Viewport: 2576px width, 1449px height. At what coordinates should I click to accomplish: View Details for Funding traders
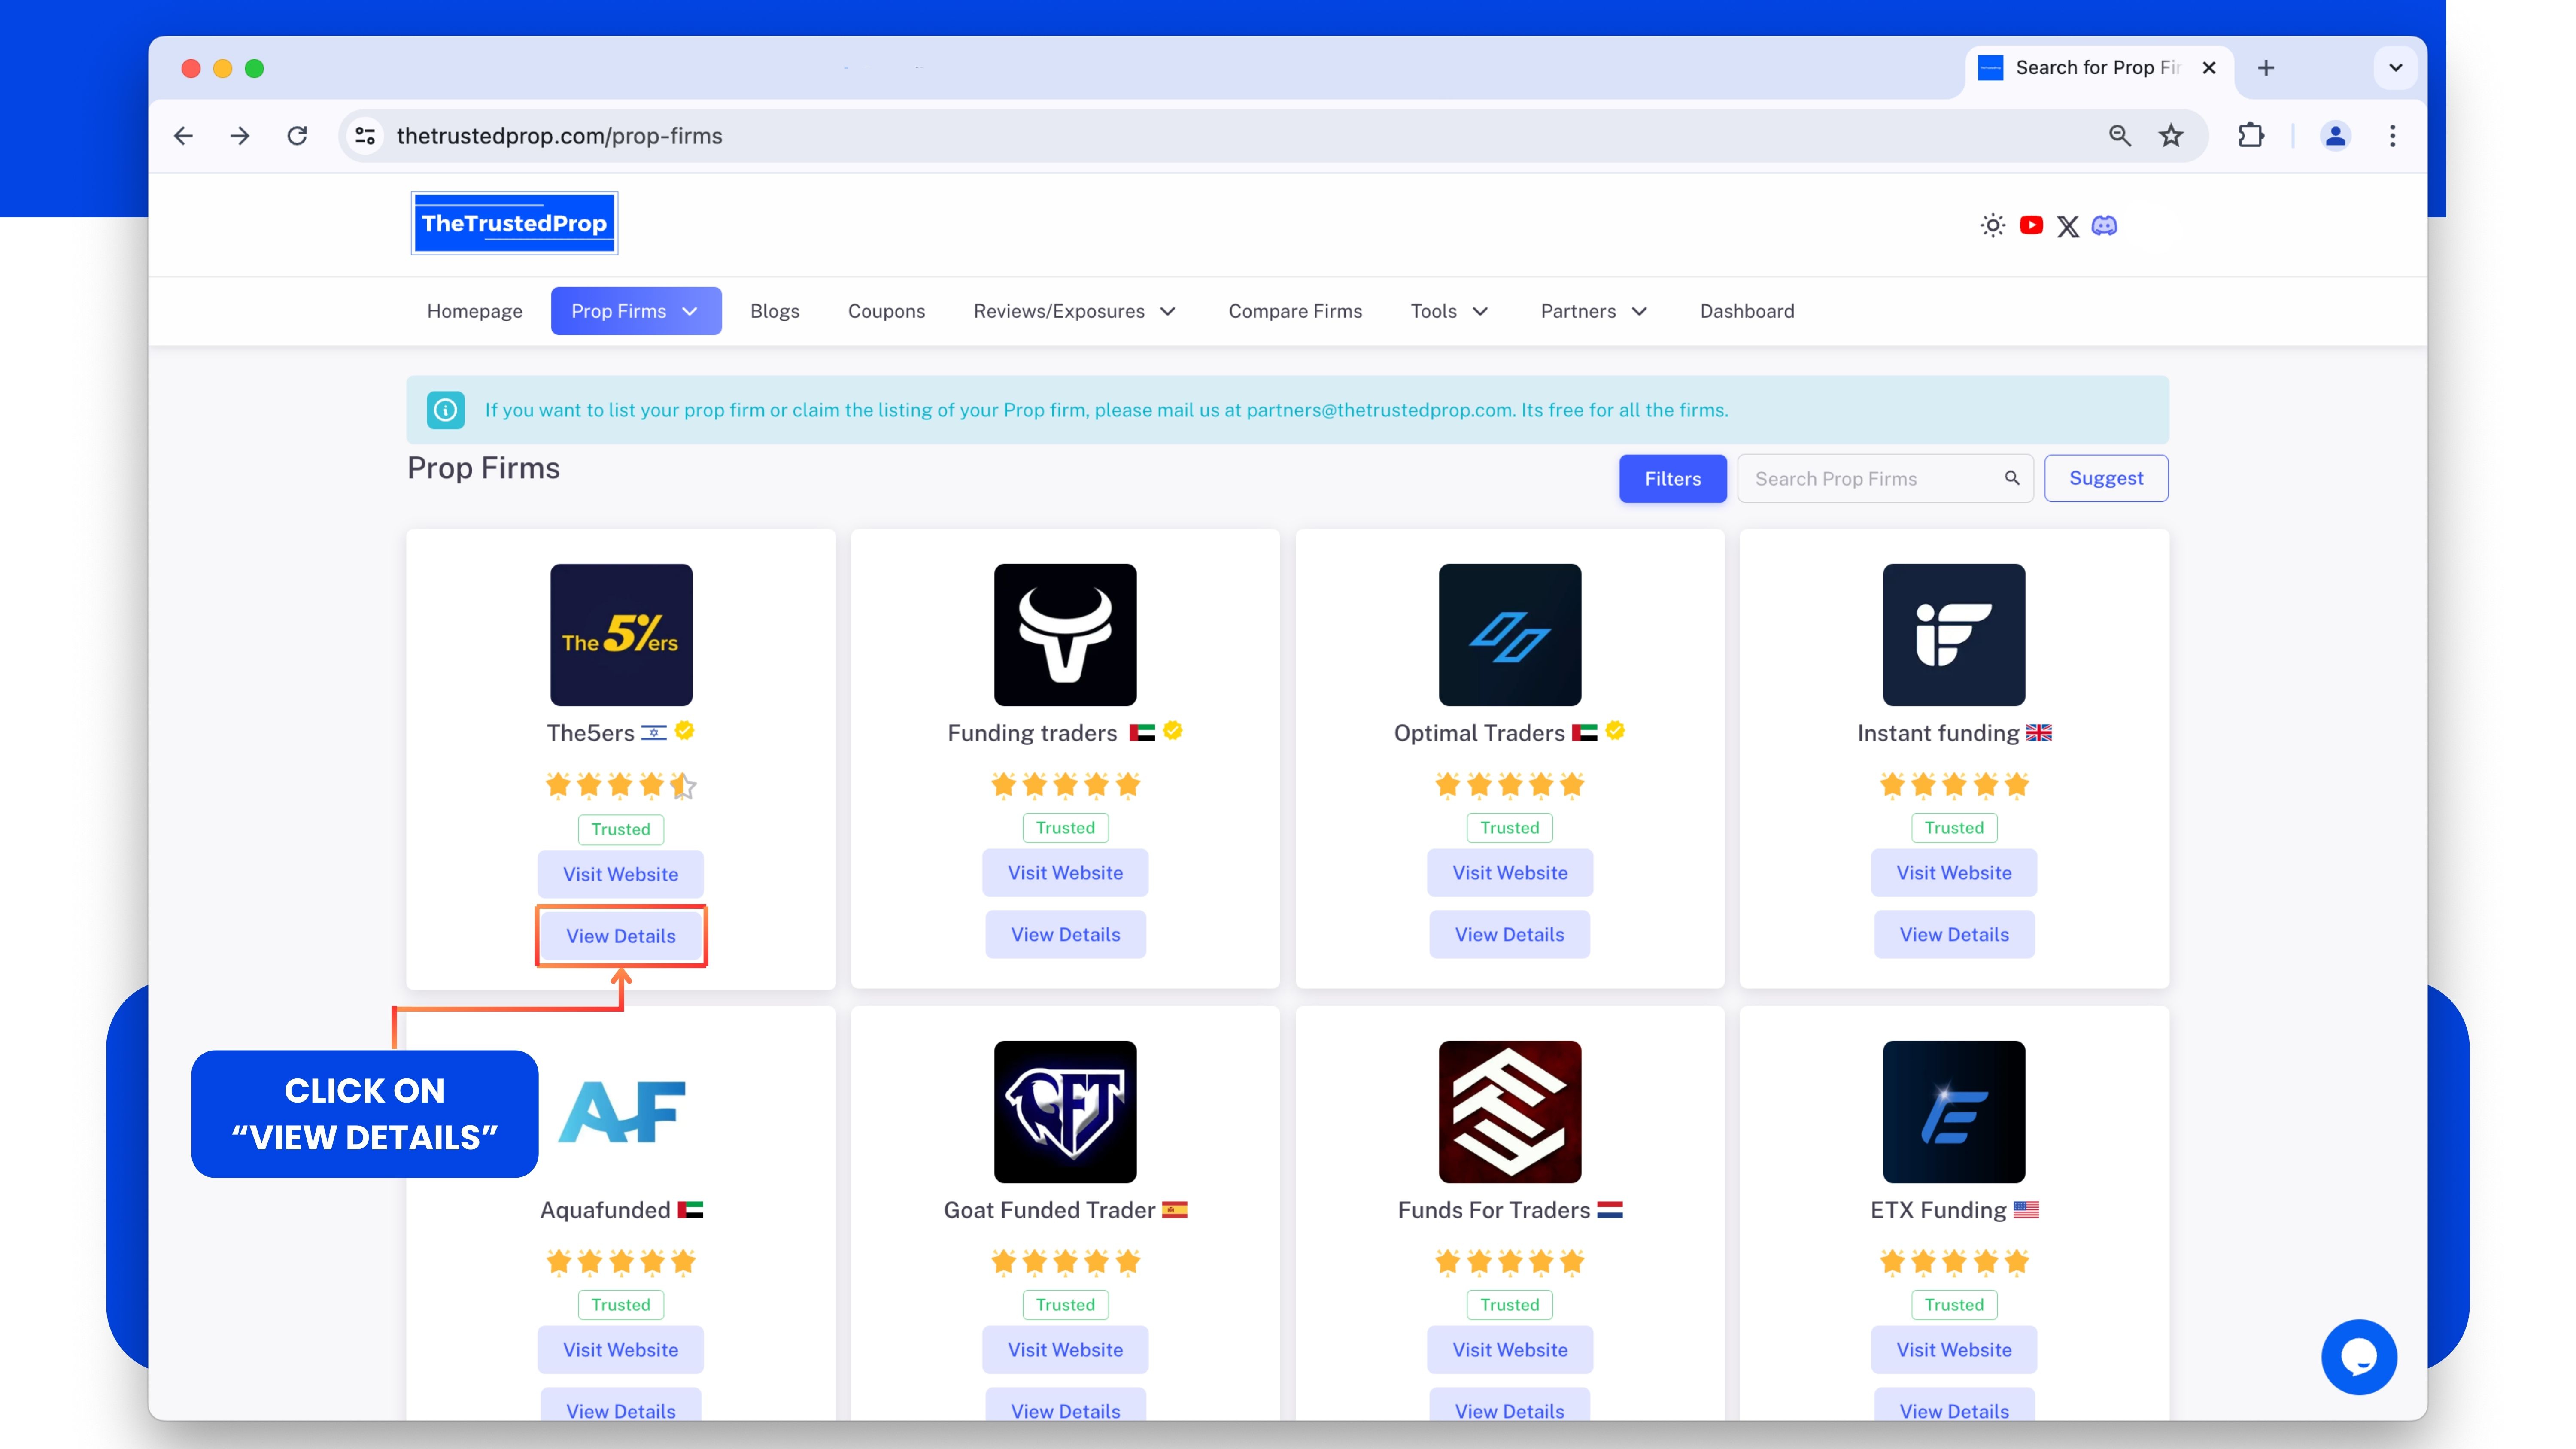(x=1065, y=934)
